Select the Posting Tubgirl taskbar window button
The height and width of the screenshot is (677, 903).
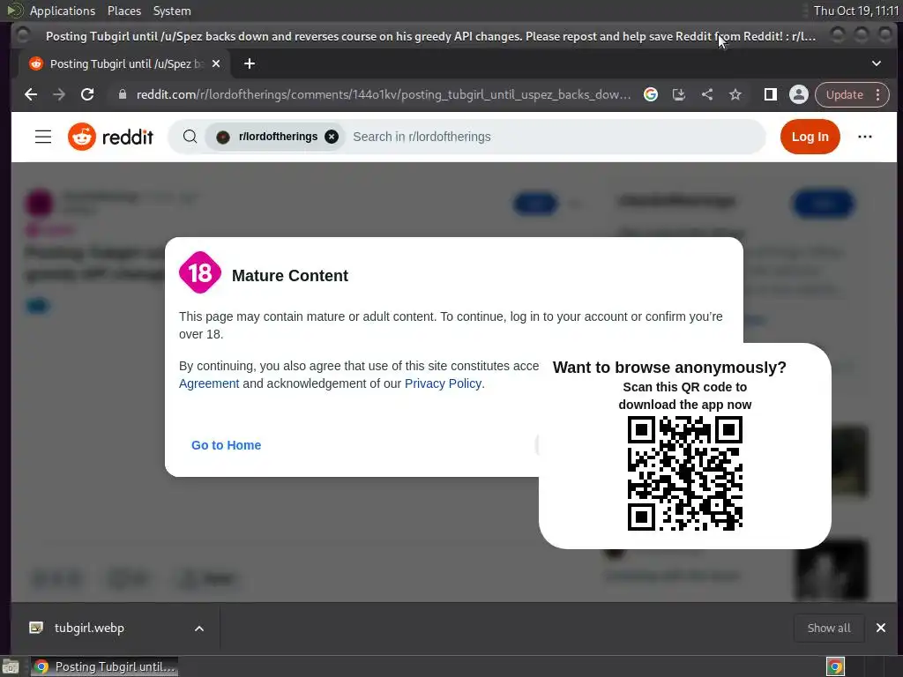point(105,666)
